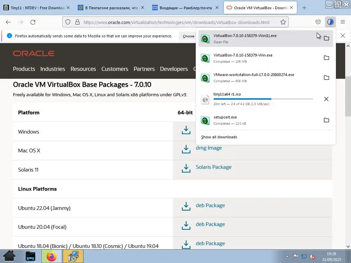Click the scrollbar down arrow
Image resolution: width=351 pixels, height=263 pixels.
pos(348,247)
